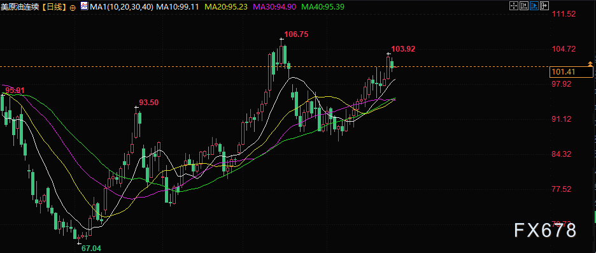
Task: Click the circled plus icon beside 日线
Action: pos(73,7)
